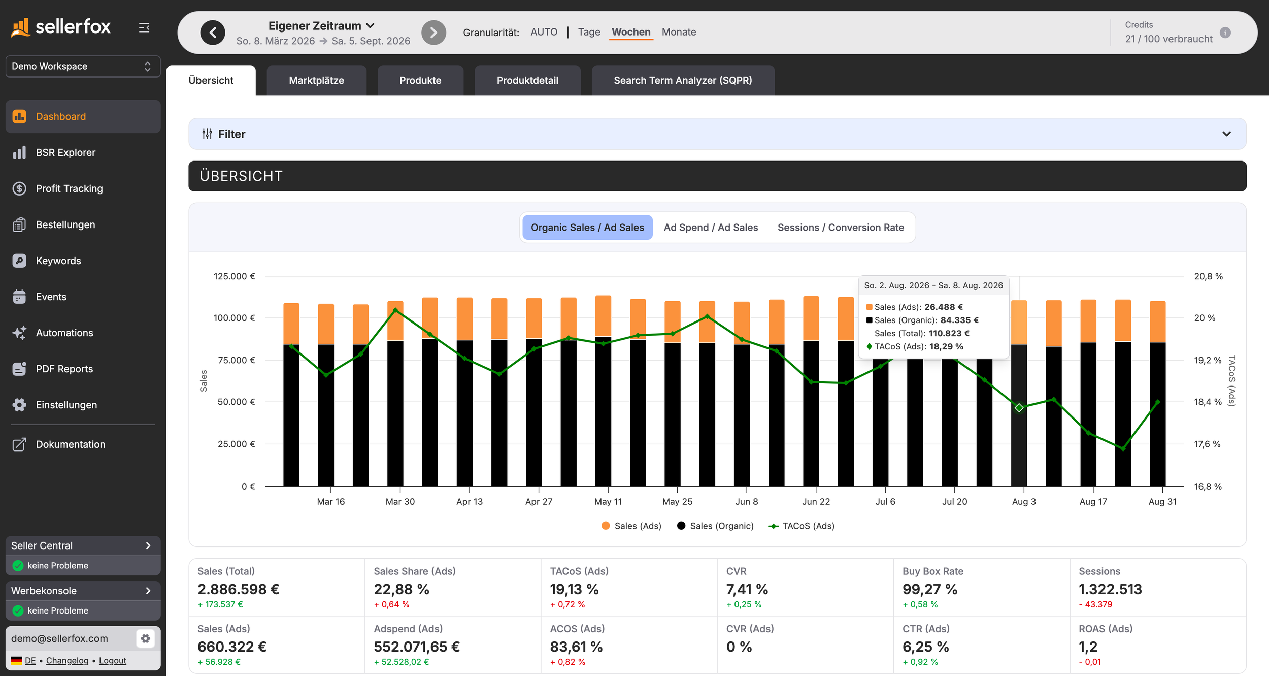1269x676 pixels.
Task: Expand Werbekonsole section
Action: click(x=83, y=591)
